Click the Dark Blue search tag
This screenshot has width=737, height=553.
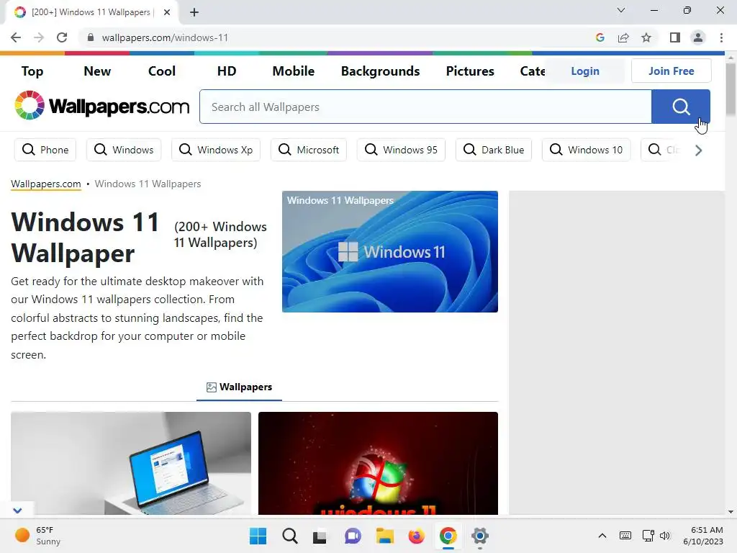[494, 150]
